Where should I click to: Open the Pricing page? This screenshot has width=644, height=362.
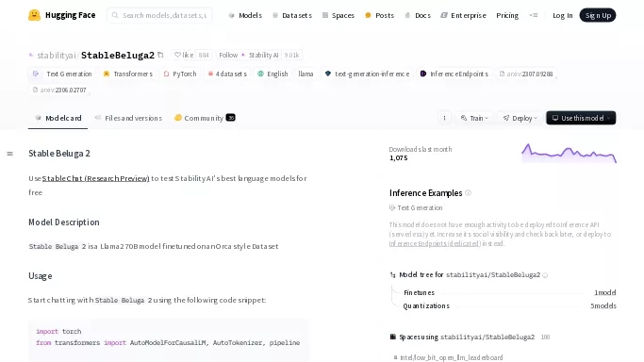tap(507, 15)
